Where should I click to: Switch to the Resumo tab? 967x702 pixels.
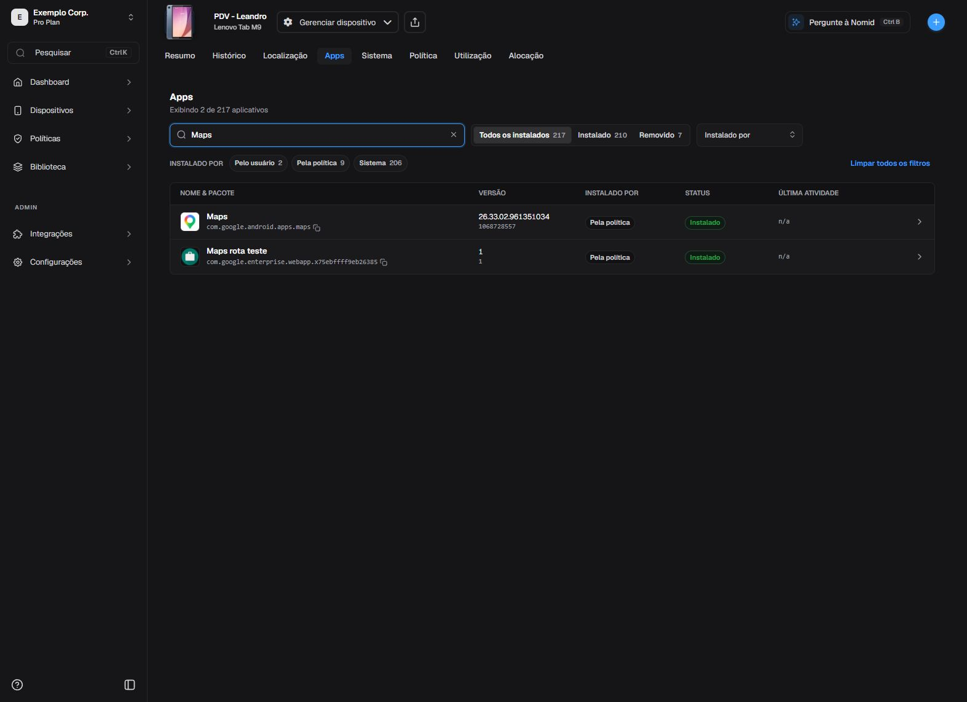pos(180,56)
